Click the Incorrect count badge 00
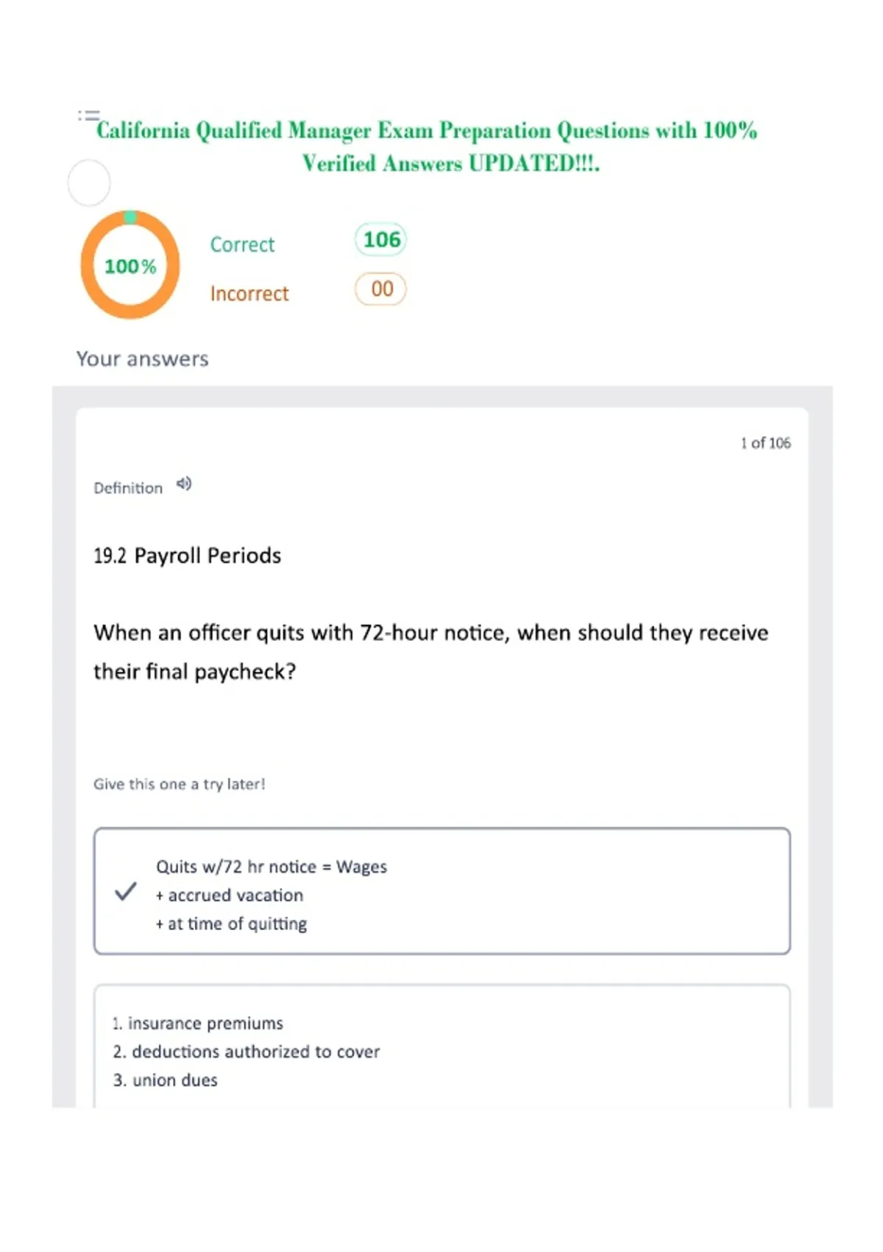The width and height of the screenshot is (883, 1252). tap(380, 289)
